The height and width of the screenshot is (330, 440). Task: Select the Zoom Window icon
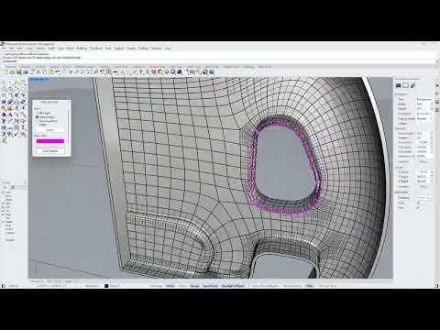[83, 71]
